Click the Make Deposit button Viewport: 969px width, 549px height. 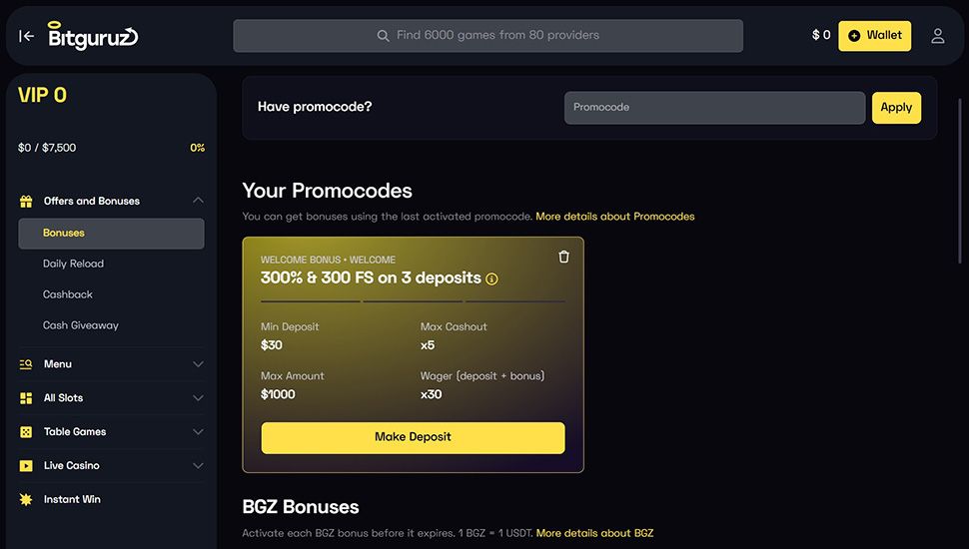coord(413,438)
